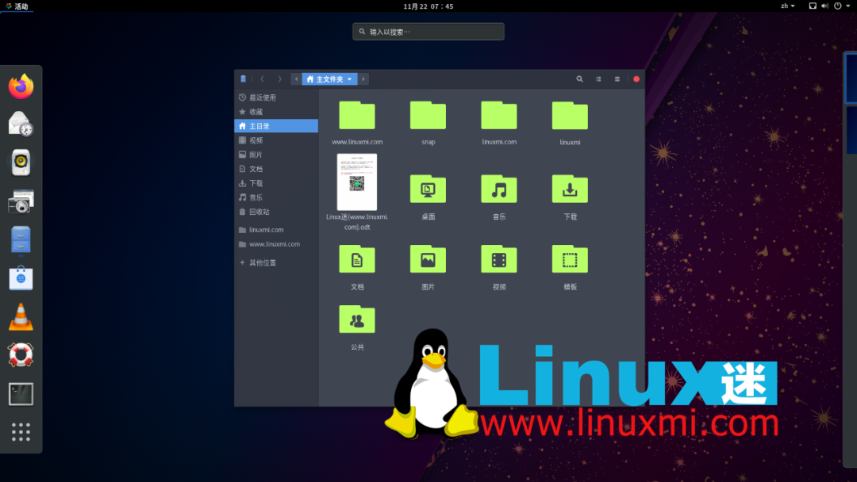
Task: Open the 视频 videos folder icon
Action: tap(499, 258)
